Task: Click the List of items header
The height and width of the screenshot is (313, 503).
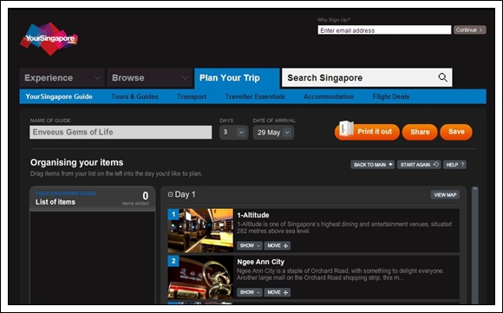Action: [x=93, y=199]
